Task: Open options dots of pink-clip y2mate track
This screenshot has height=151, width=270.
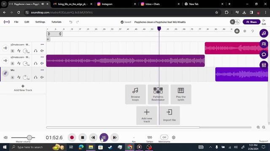Action: (x=42, y=44)
